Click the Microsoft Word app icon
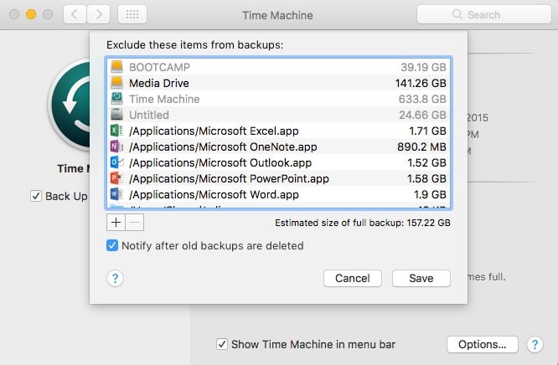Viewport: 558px width, 365px height. tap(116, 194)
